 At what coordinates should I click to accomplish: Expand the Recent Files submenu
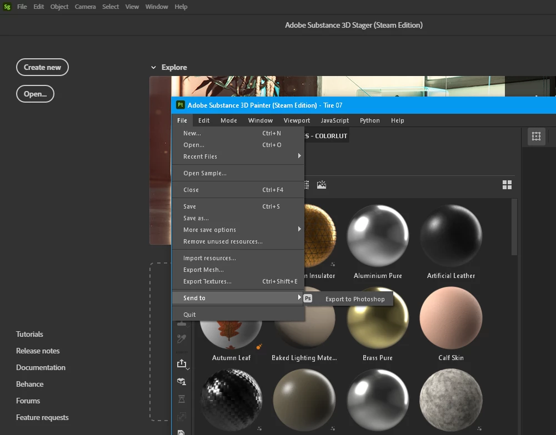point(238,156)
